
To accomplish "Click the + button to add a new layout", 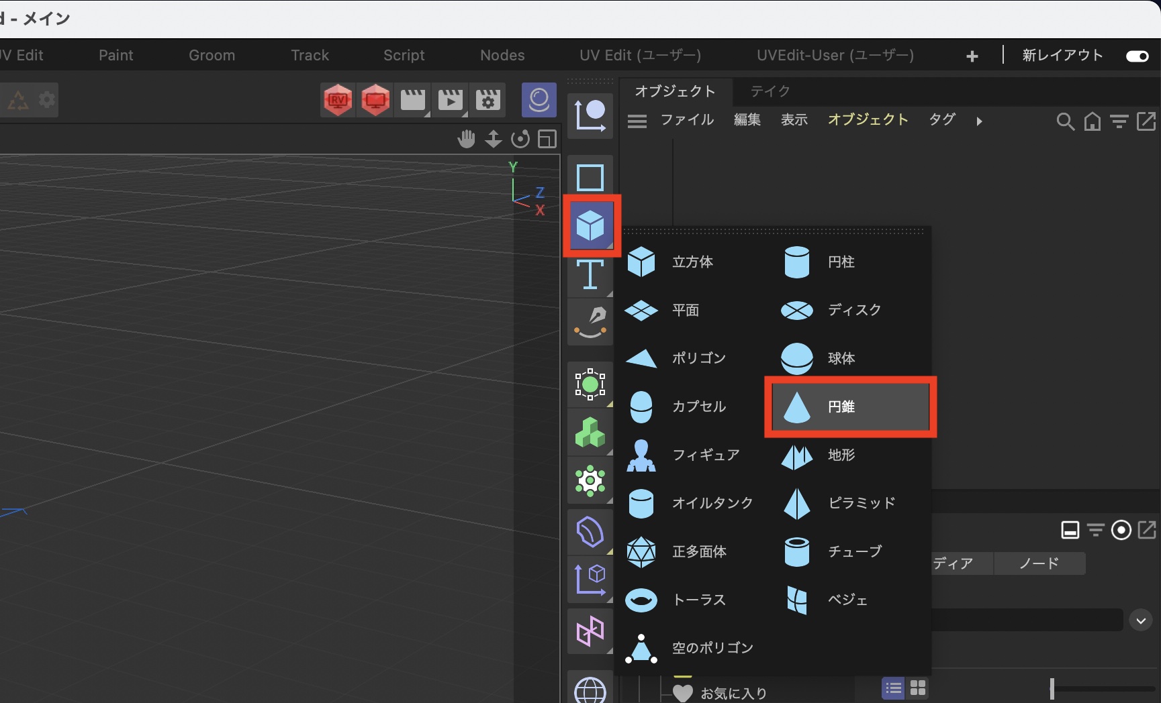I will point(972,56).
